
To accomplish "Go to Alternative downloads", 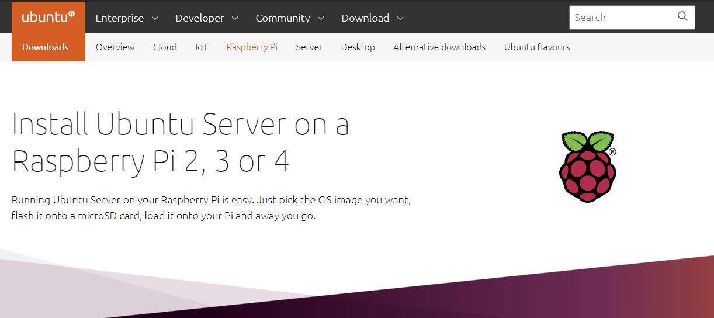I will coord(439,47).
